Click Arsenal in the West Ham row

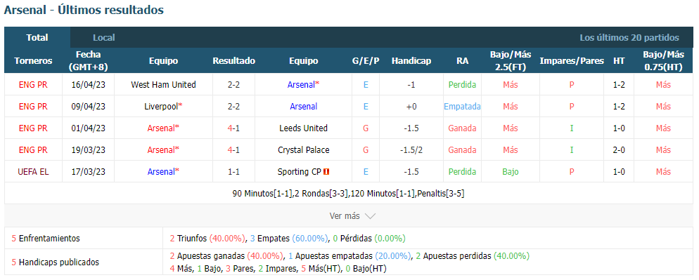point(303,85)
